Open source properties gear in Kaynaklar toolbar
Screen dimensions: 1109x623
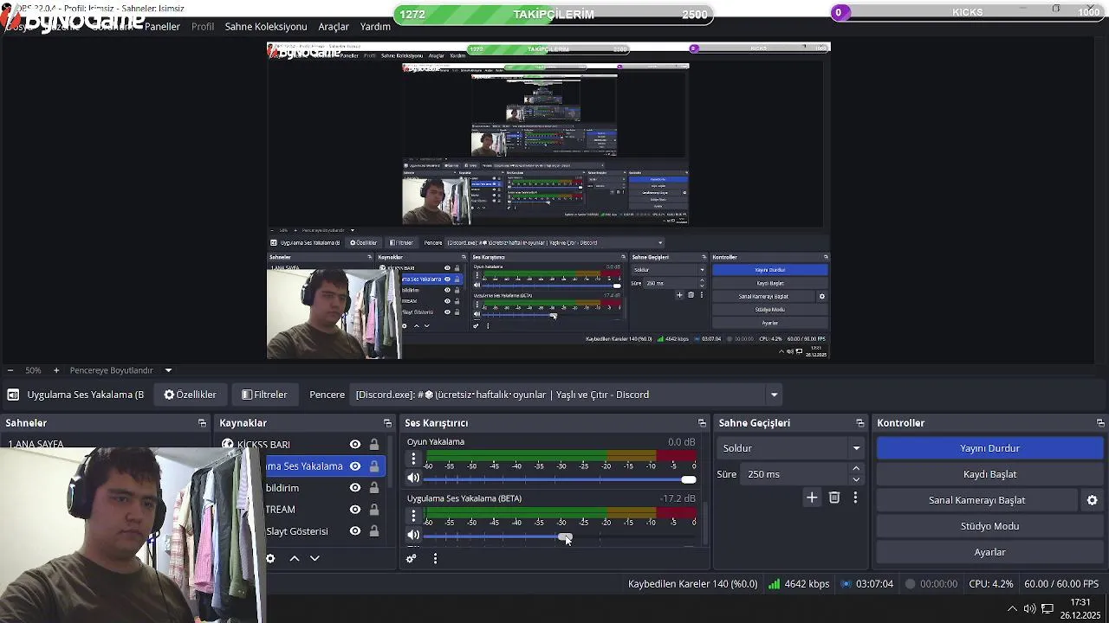point(270,559)
